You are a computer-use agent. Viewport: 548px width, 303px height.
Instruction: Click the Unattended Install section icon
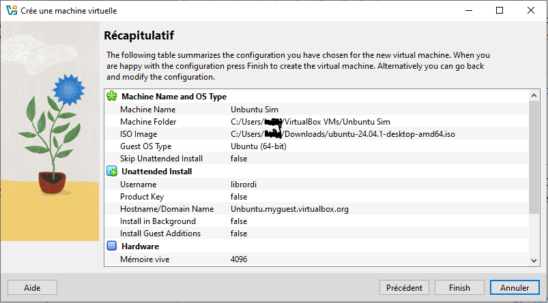[112, 171]
